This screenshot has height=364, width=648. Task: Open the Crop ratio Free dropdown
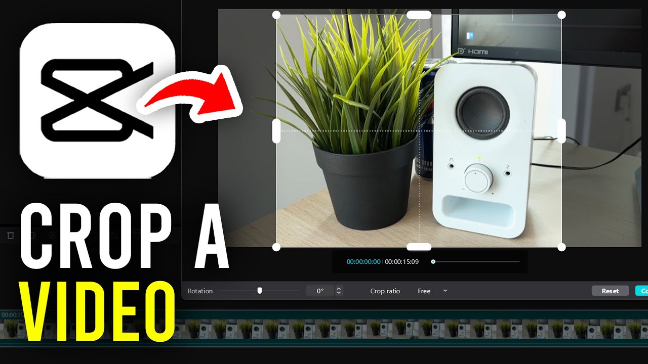point(432,291)
